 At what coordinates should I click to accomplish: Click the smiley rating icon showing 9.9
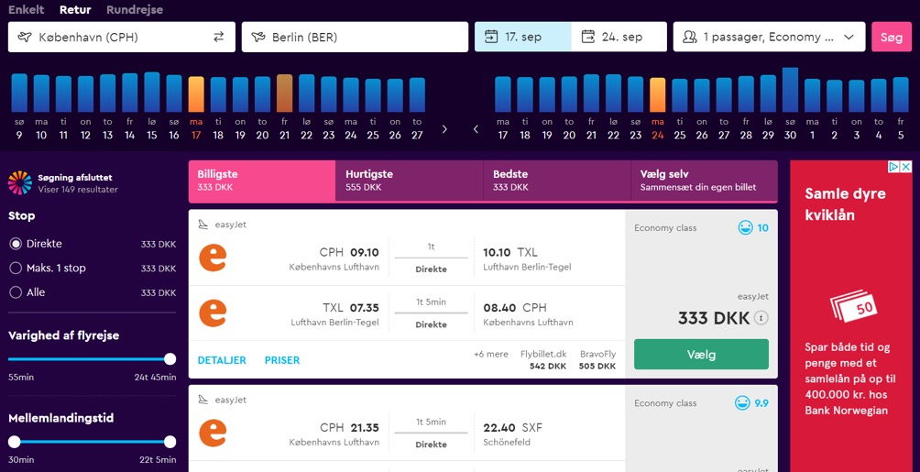coord(742,402)
